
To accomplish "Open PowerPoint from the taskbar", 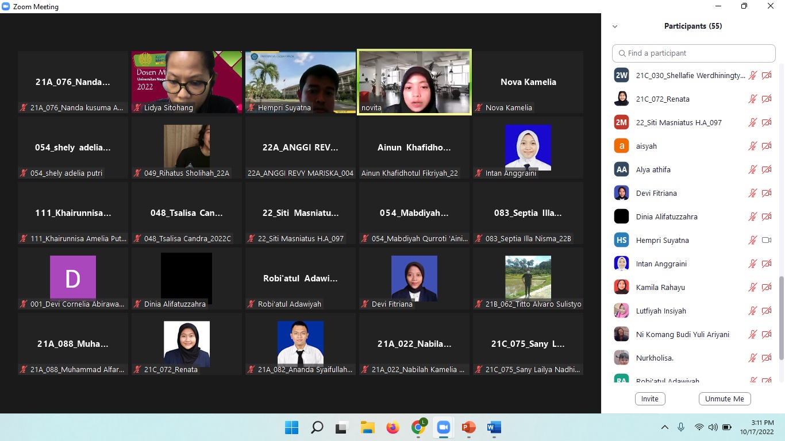I will tap(468, 427).
